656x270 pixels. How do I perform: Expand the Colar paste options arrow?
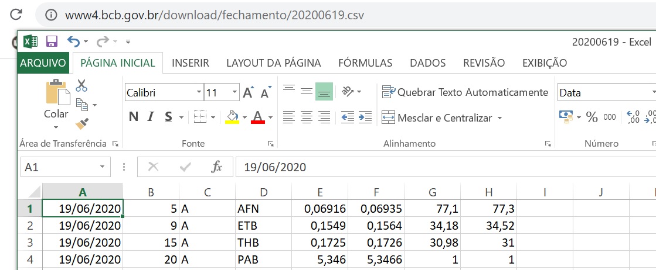(56, 127)
